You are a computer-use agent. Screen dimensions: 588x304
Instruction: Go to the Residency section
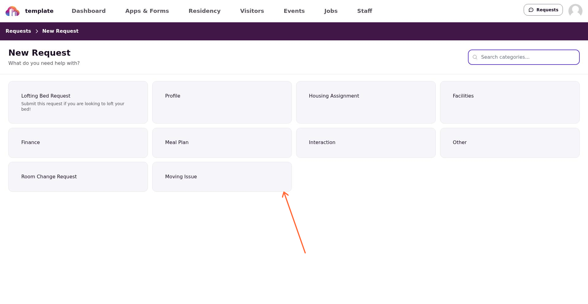[x=205, y=11]
